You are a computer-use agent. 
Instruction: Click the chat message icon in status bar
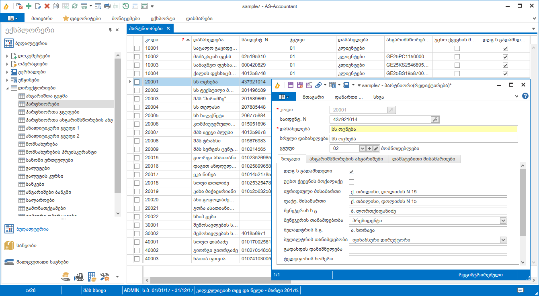[521, 290]
